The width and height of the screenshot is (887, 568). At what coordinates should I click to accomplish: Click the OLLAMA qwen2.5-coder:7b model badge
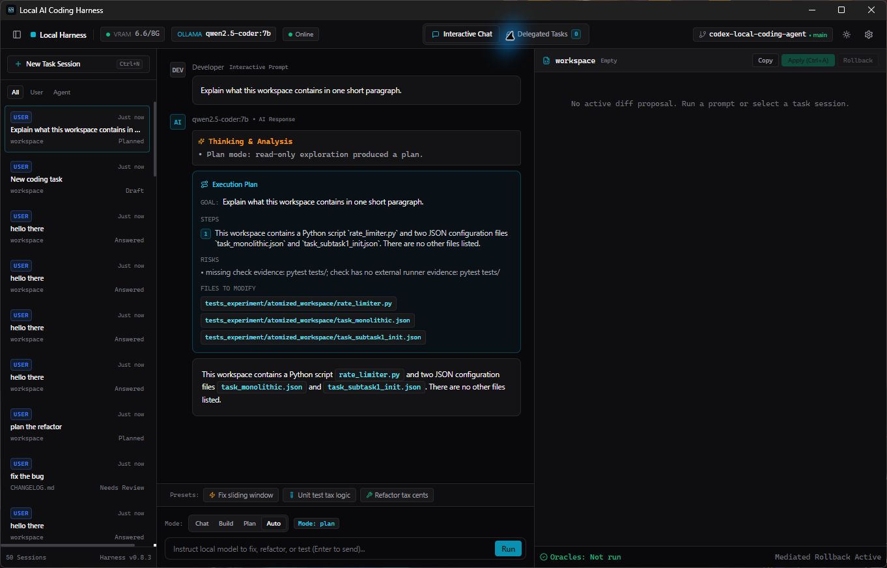pyautogui.click(x=224, y=35)
